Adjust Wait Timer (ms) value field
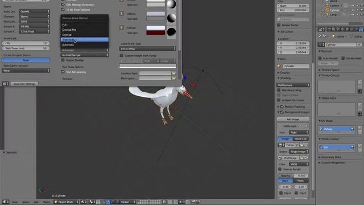 [x=26, y=48]
